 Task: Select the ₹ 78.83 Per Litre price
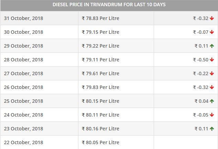(100, 18)
